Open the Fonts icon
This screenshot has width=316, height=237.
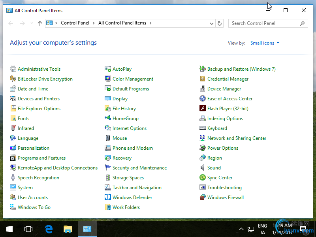(13, 118)
